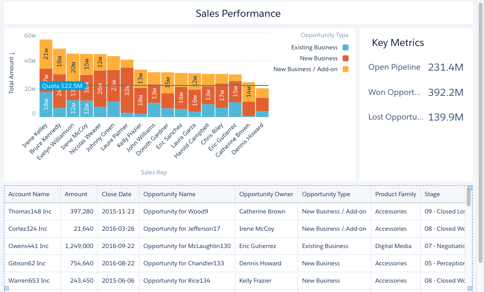Image resolution: width=485 pixels, height=292 pixels.
Task: Select the Thomas148 Inc table row
Action: 234,211
